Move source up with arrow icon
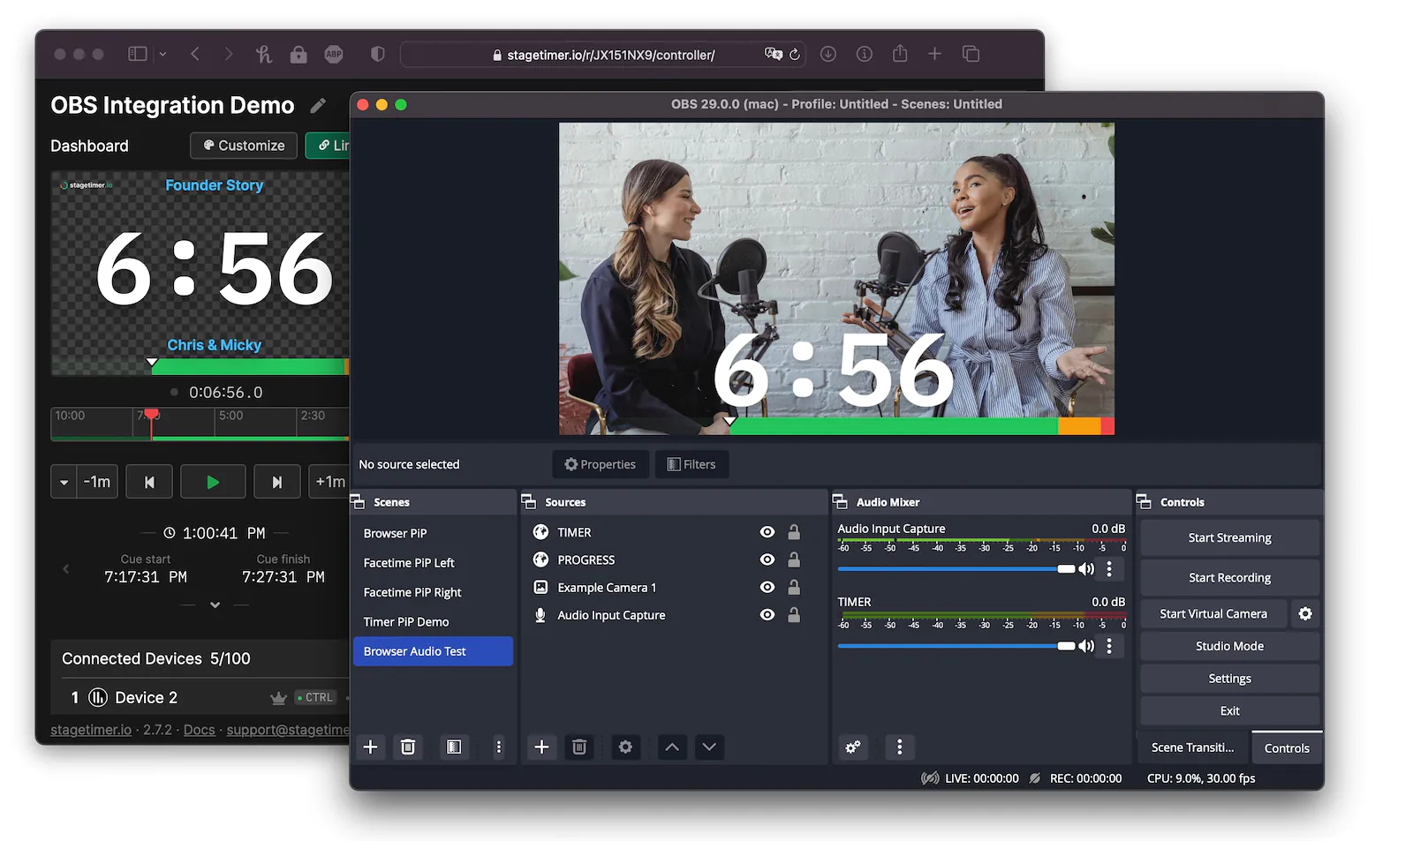1413x841 pixels. tap(672, 747)
